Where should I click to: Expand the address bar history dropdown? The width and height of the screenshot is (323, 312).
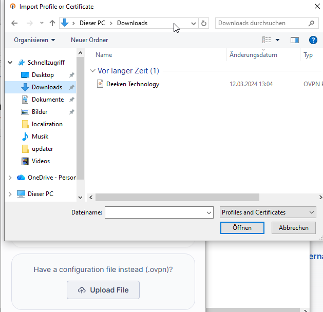tap(194, 23)
